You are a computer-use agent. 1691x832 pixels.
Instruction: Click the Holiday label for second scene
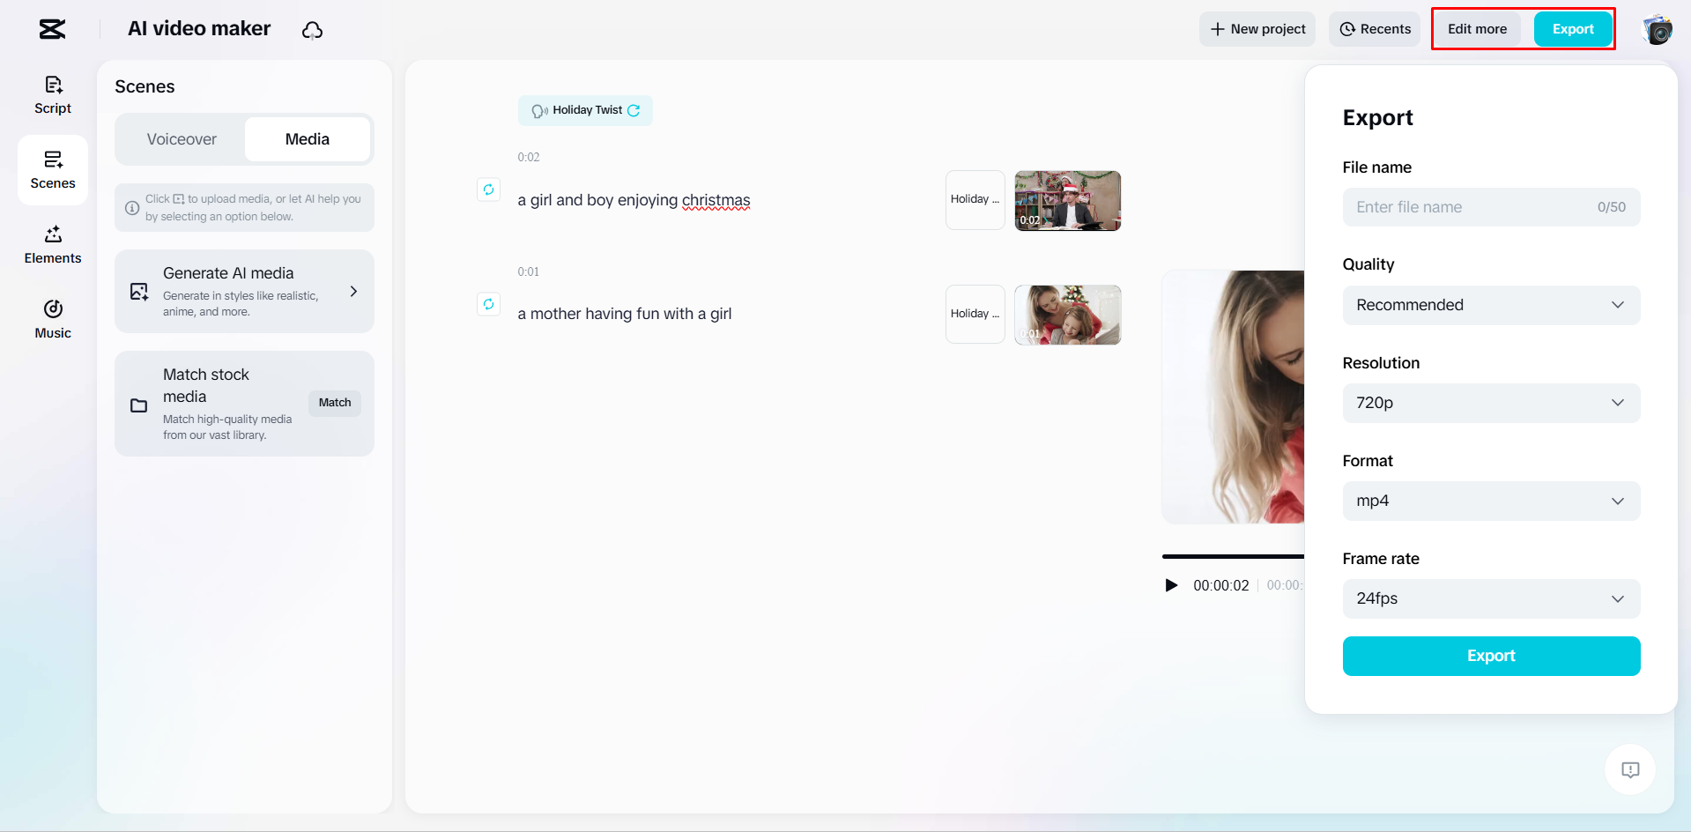(975, 315)
